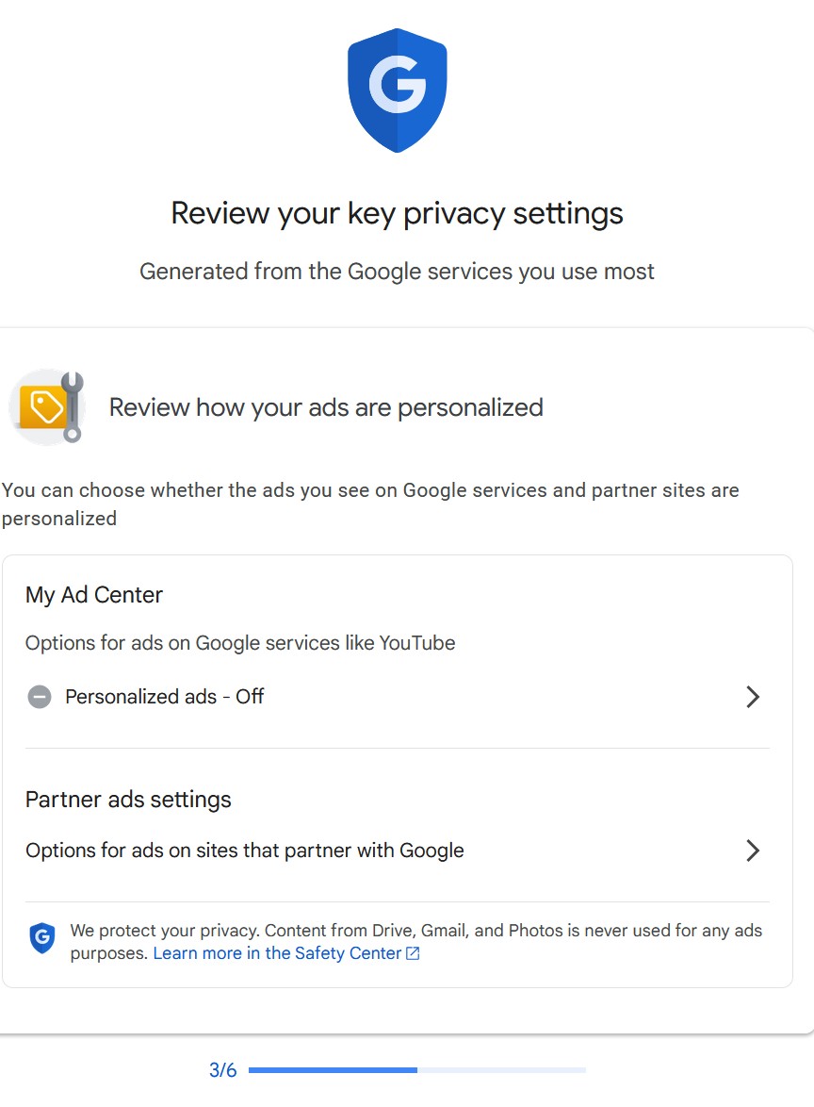Viewport: 814px width, 1107px height.
Task: Click the large Google shield logo
Action: [397, 91]
